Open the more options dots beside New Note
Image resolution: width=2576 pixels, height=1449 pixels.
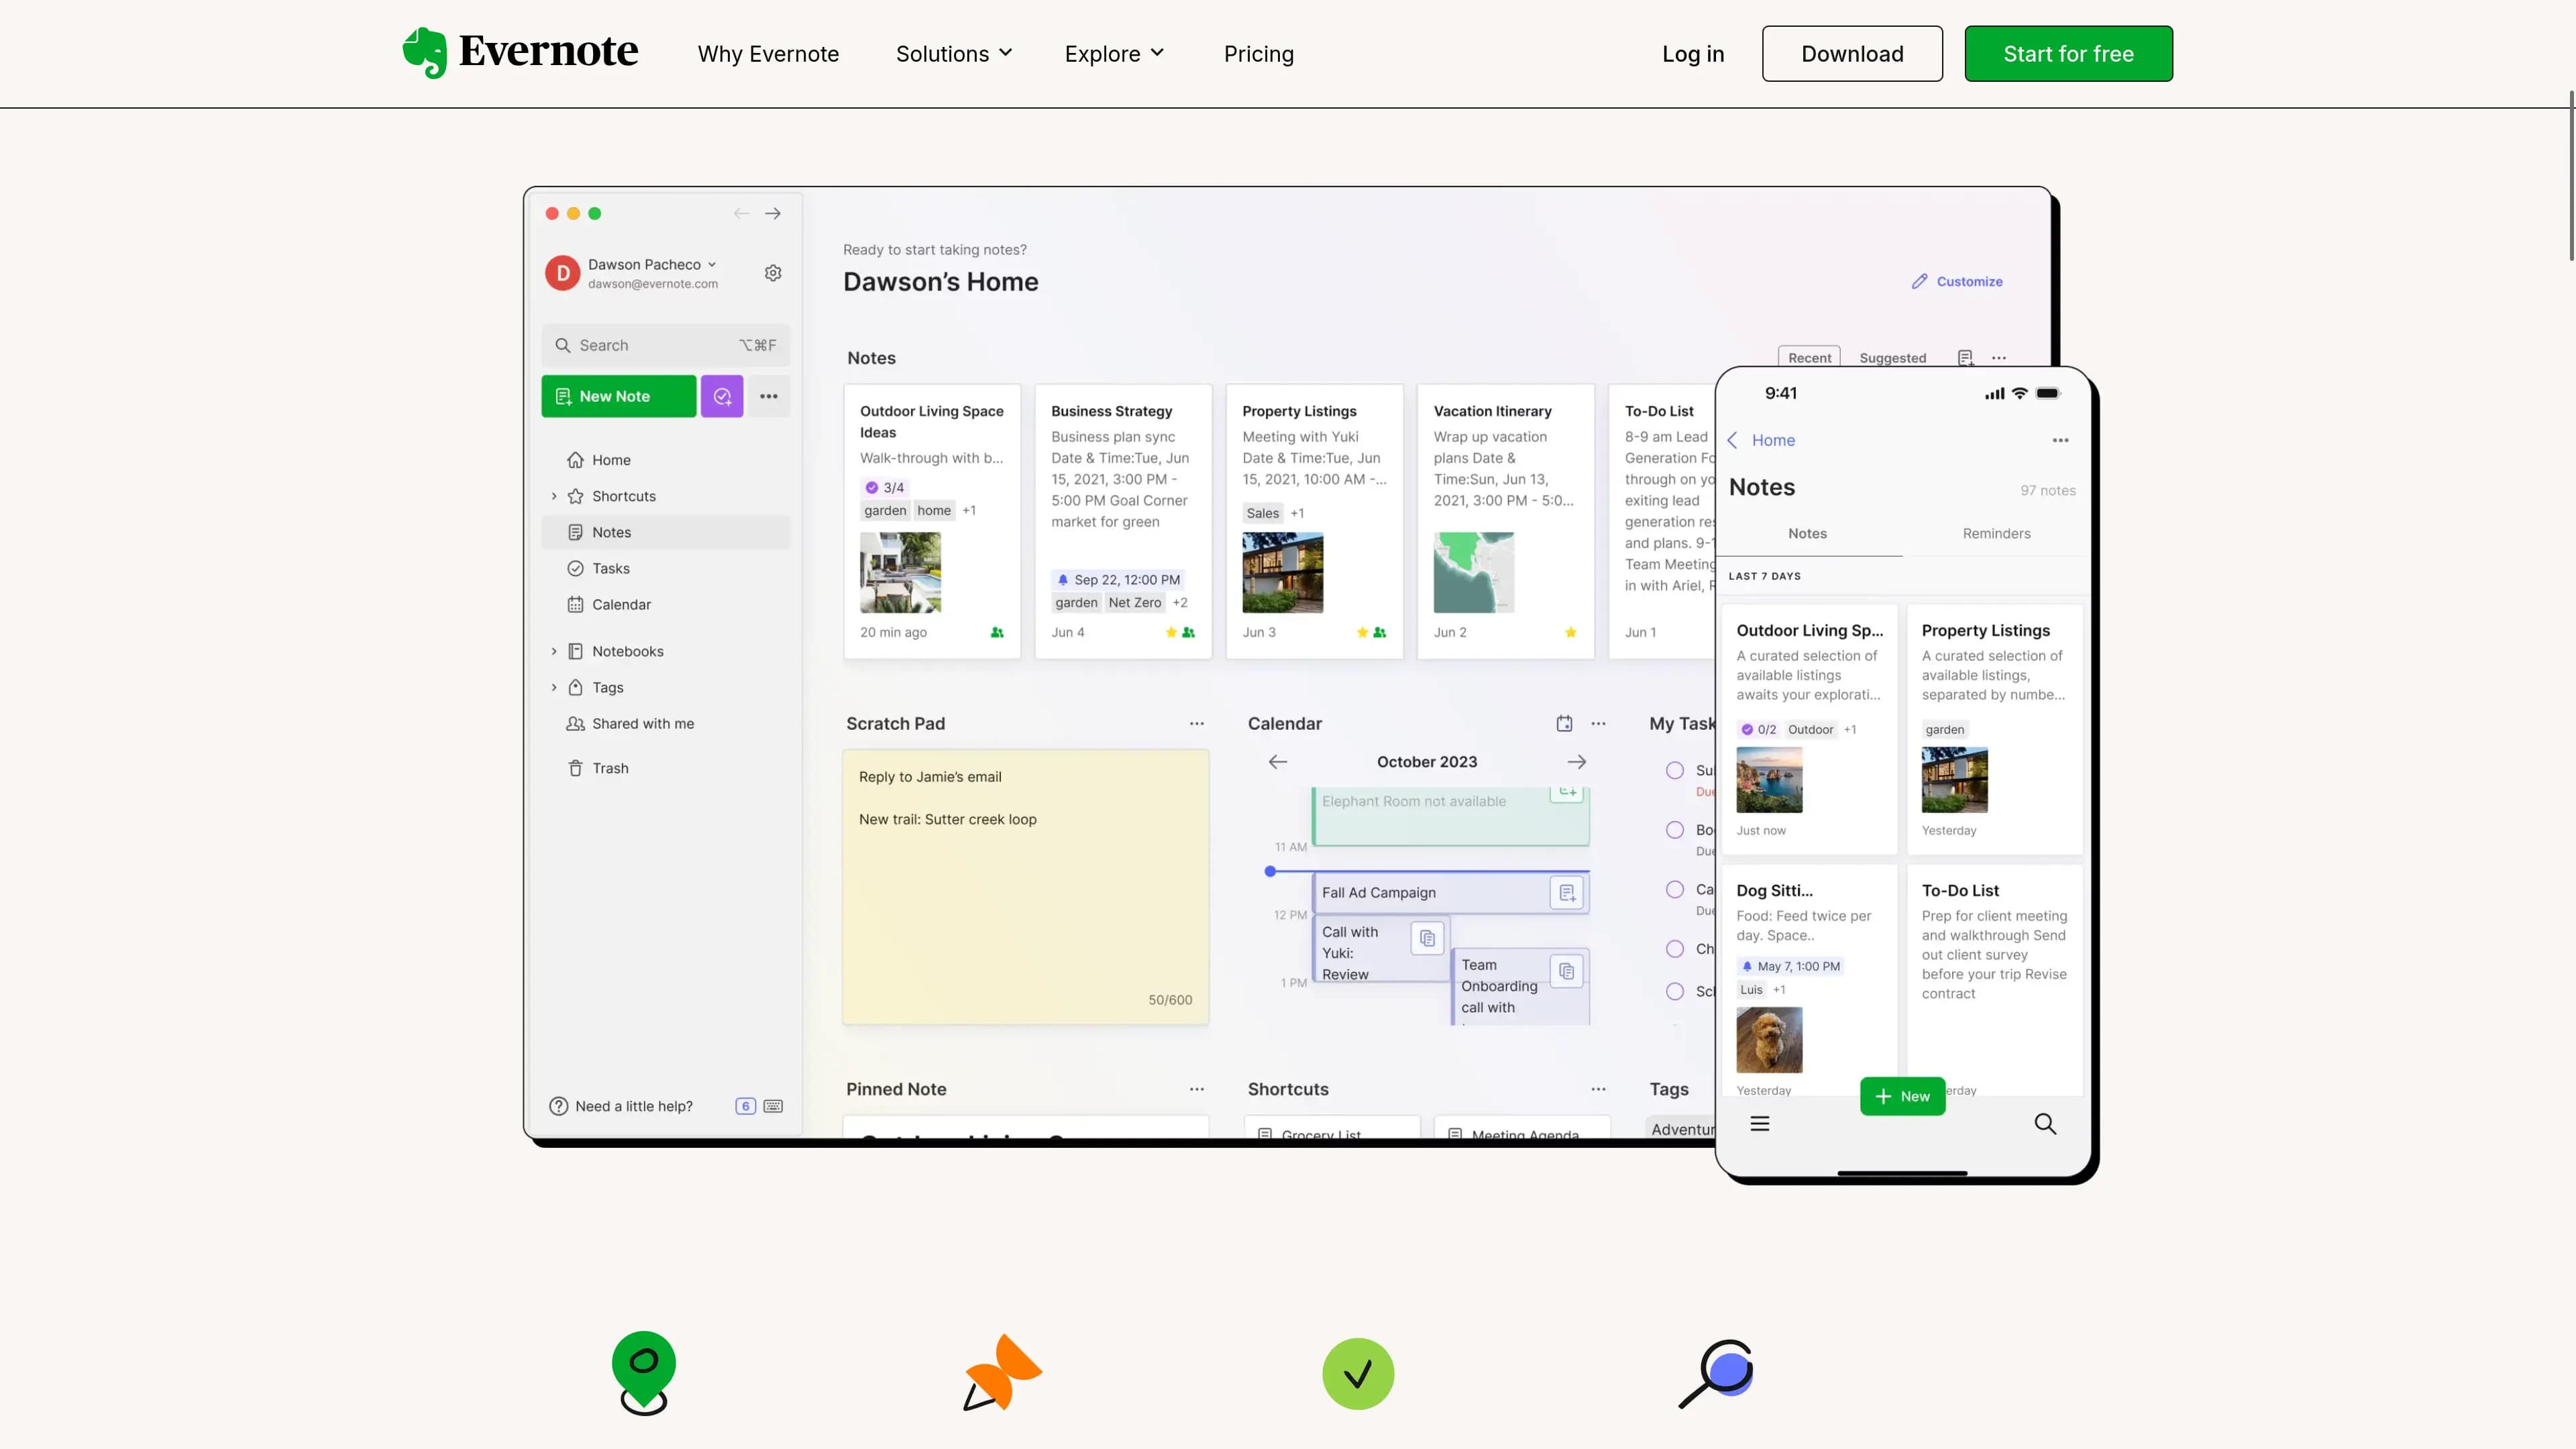click(768, 396)
